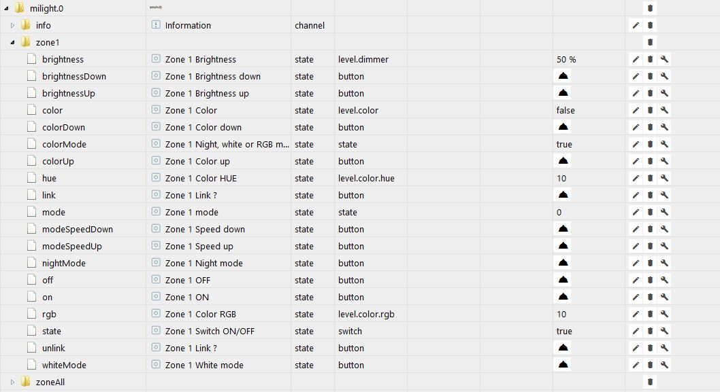Click the color value false
The height and width of the screenshot is (392, 720).
pos(566,111)
